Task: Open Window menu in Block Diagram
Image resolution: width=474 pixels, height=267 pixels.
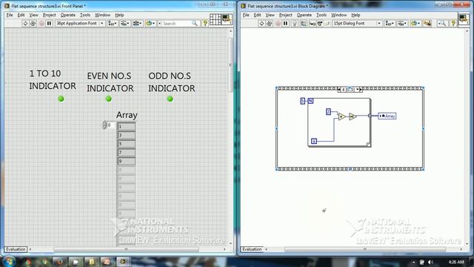Action: pyautogui.click(x=339, y=15)
